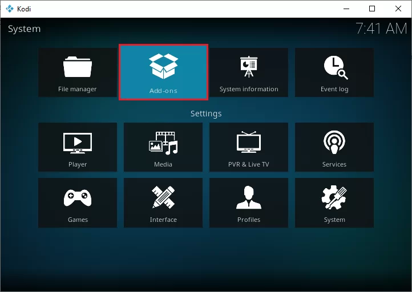412x292 pixels.
Task: Open System gear and screwdriver icon
Action: coord(334,197)
